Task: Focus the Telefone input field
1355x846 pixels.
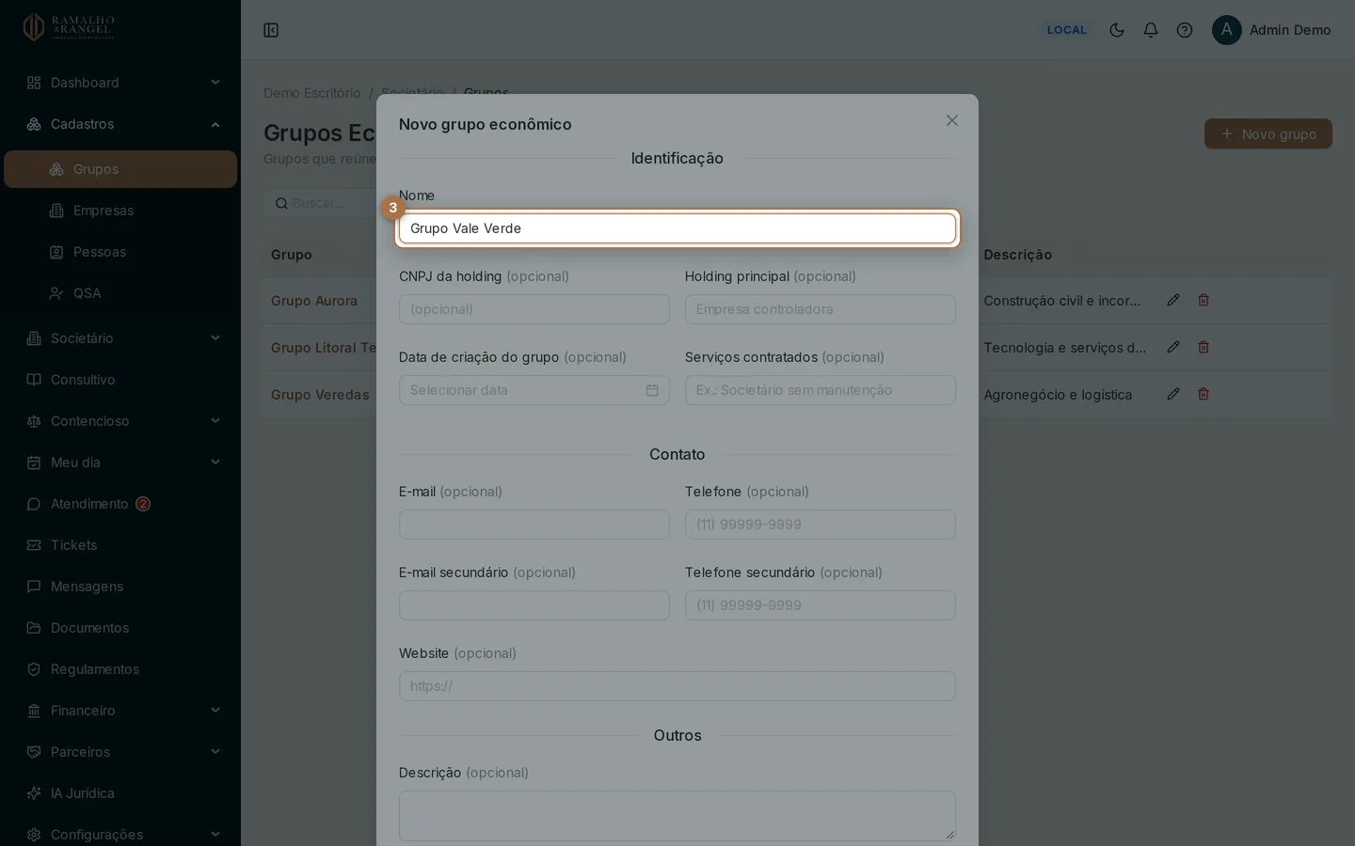Action: click(x=821, y=525)
